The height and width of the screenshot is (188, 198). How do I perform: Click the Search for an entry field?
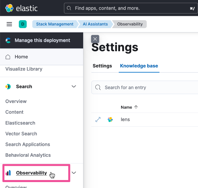click(148, 87)
